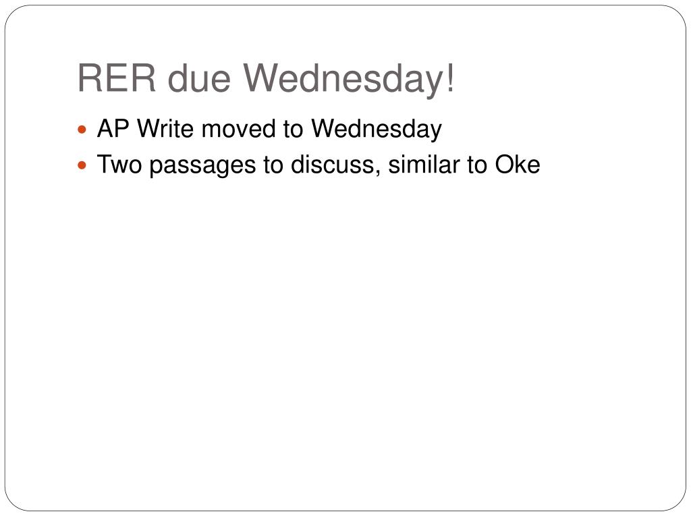This screenshot has height=518, width=691.
Task: Click the word "passages" in the second bullet
Action: tap(202, 167)
